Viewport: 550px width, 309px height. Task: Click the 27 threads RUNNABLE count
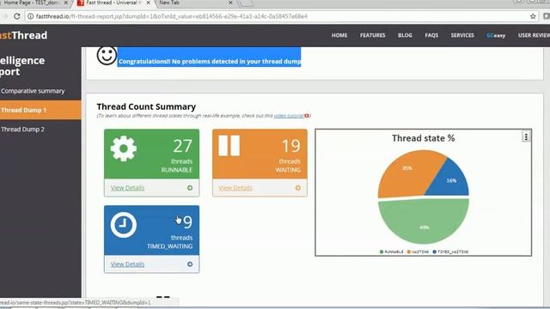[182, 146]
